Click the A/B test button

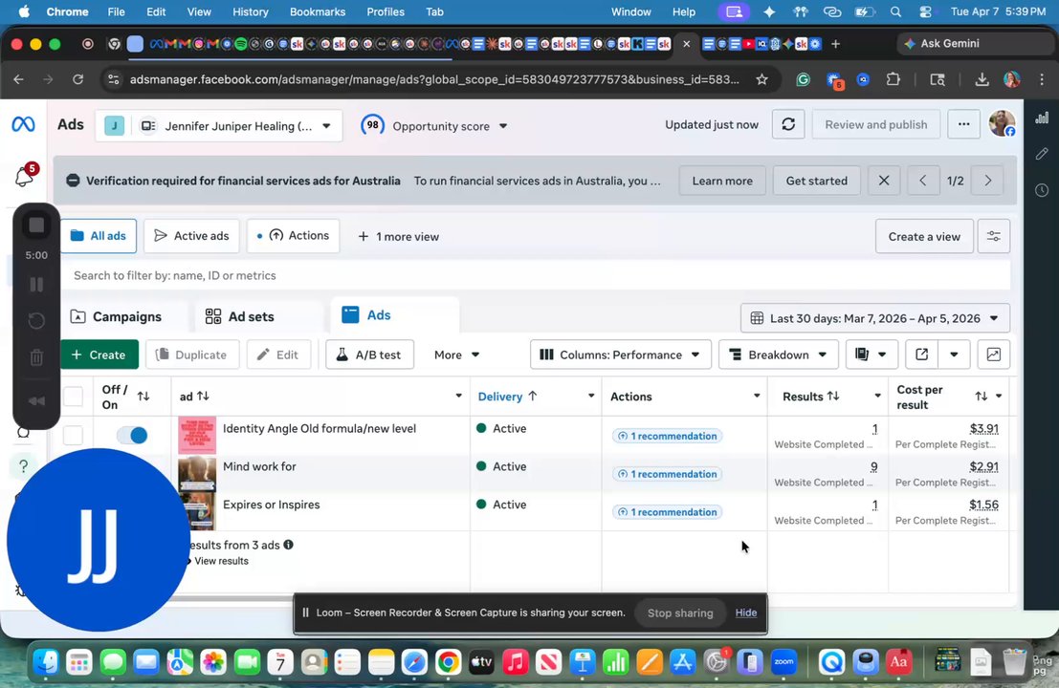(369, 355)
